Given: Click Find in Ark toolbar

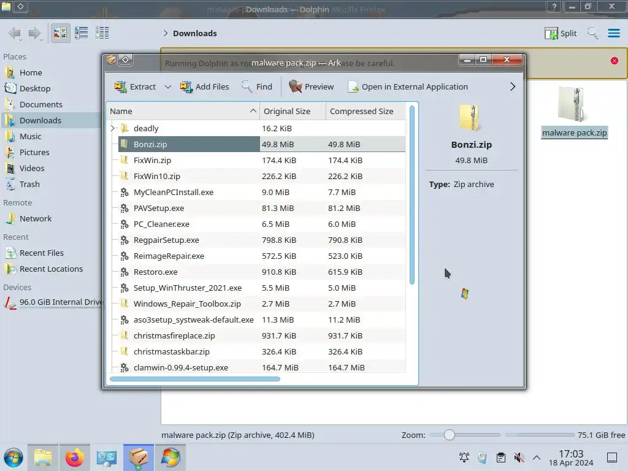Looking at the screenshot, I should click(257, 86).
